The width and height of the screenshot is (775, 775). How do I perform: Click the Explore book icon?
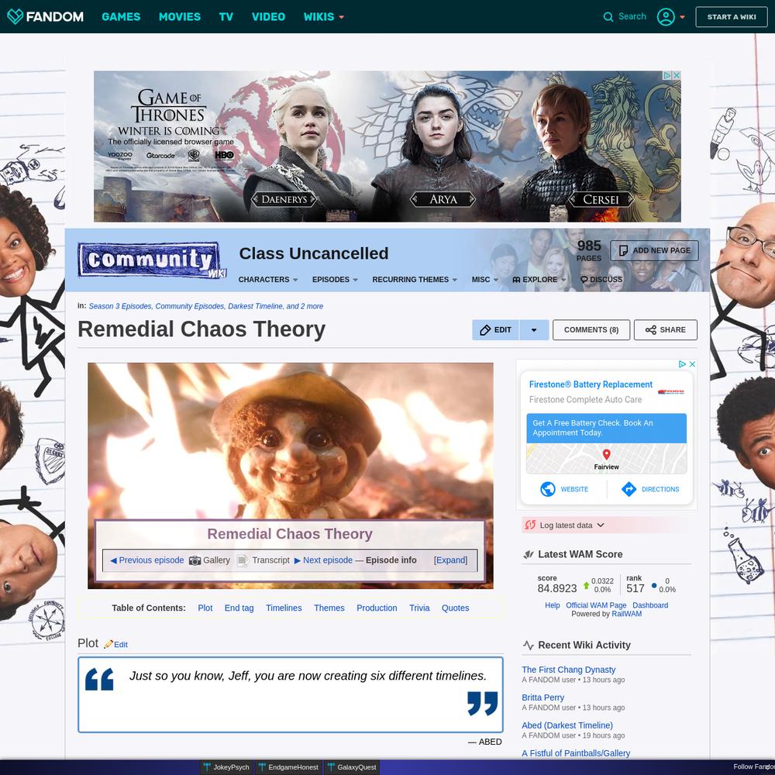click(516, 280)
